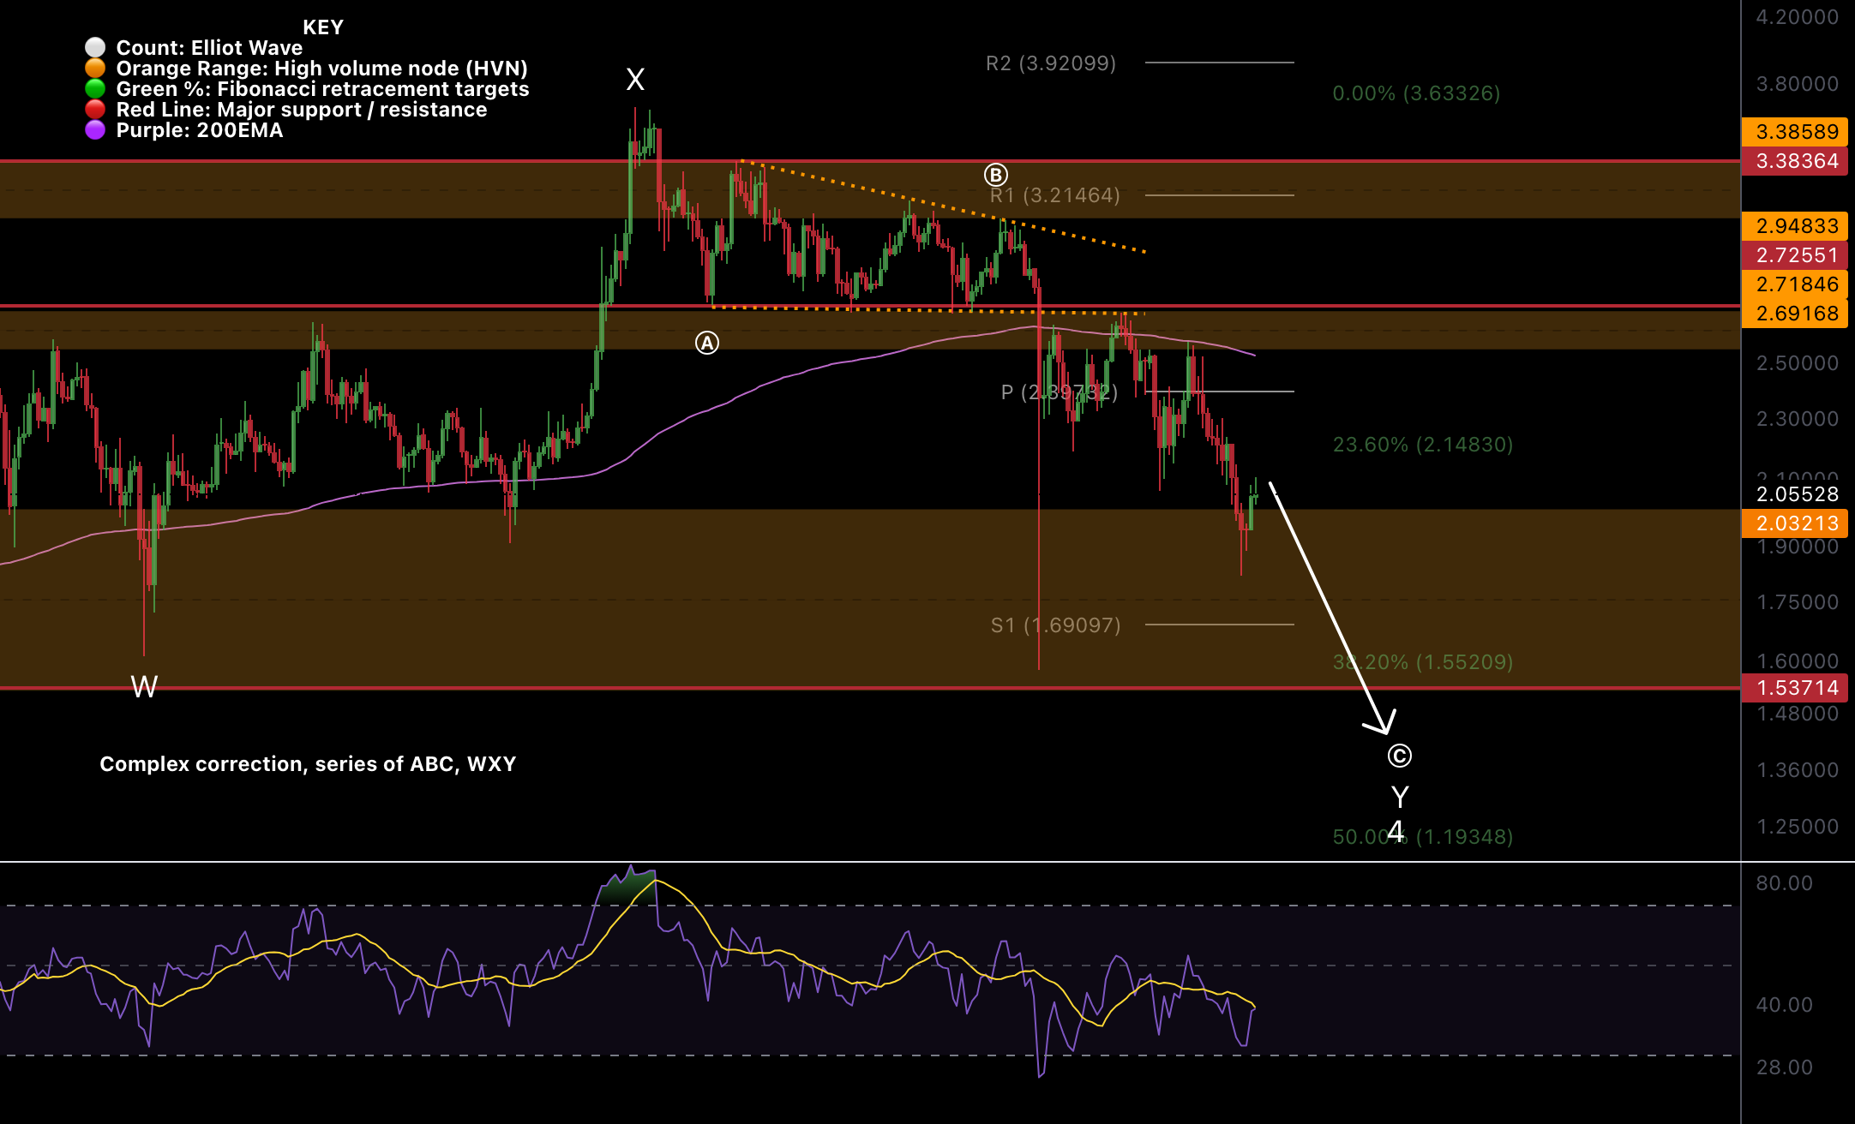Click the 0.00% (3.63326) Fibonacci label
This screenshot has width=1855, height=1124.
1416,93
